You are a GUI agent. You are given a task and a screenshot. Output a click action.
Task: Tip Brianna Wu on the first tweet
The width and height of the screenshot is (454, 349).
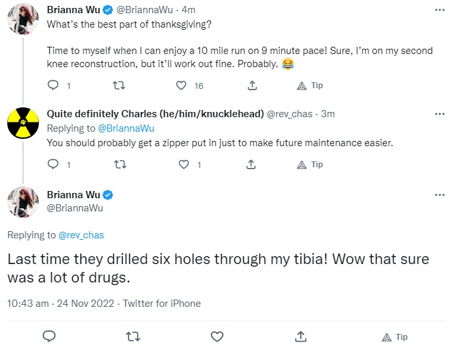pyautogui.click(x=310, y=86)
